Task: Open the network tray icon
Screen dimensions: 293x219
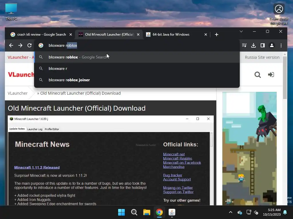Action: [249, 212]
